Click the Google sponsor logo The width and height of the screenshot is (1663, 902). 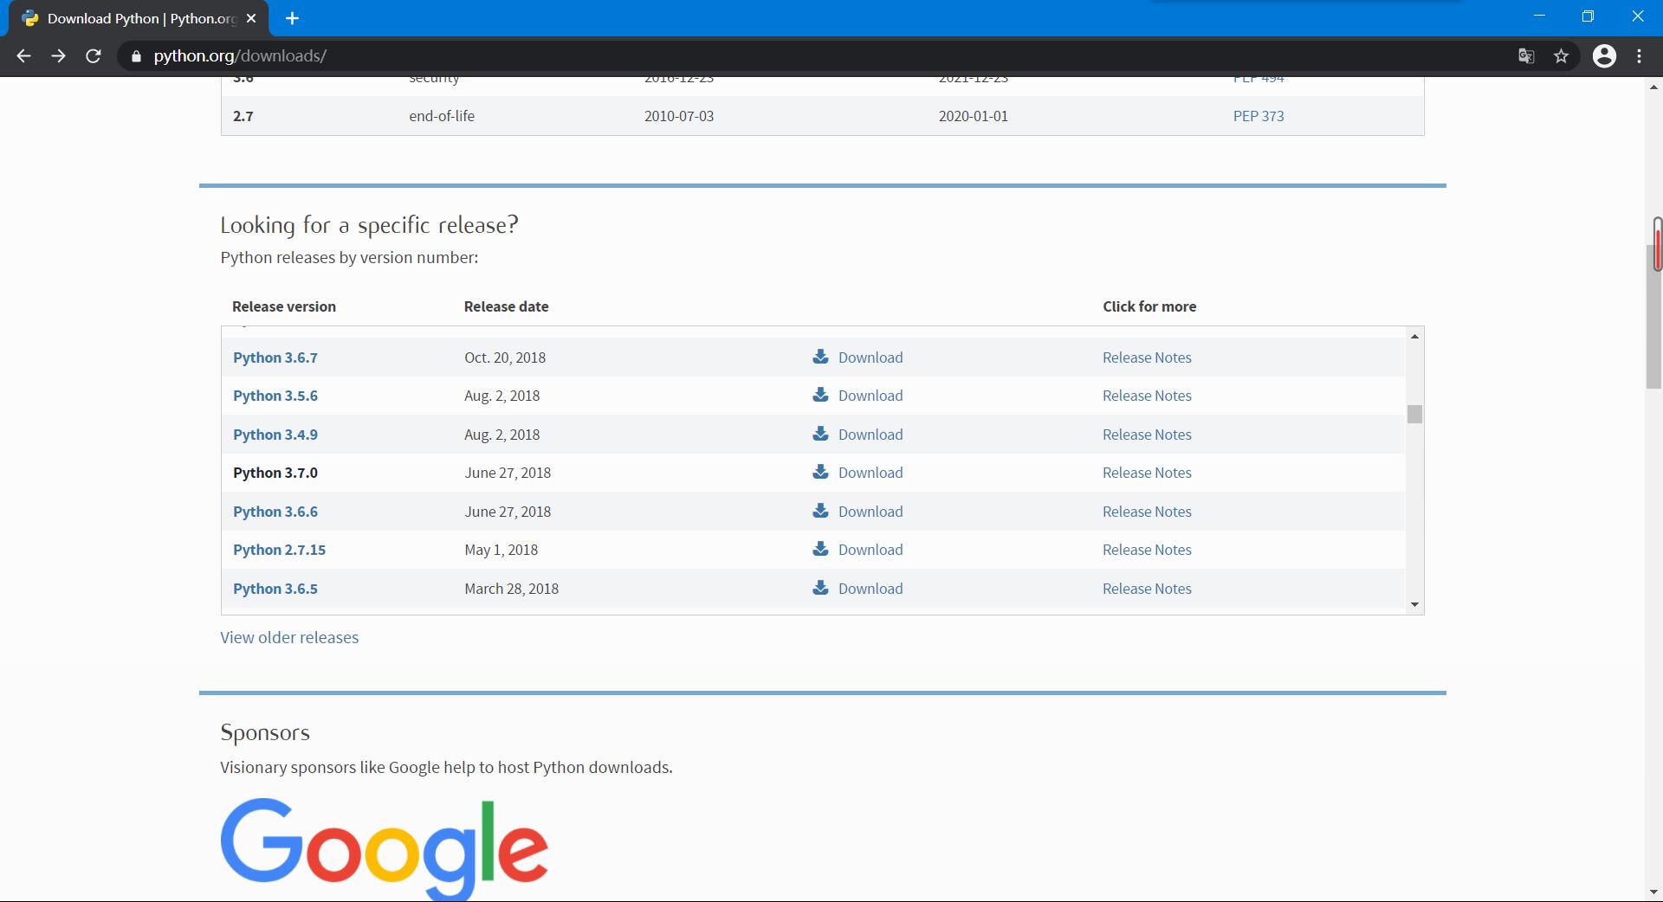click(384, 848)
